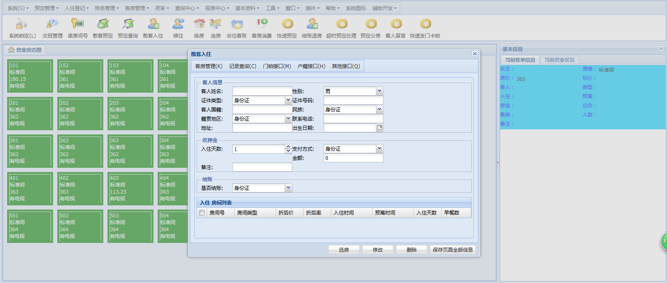Click the 快速发门卡锁 toolbar icon
The width and height of the screenshot is (667, 283).
click(x=425, y=24)
